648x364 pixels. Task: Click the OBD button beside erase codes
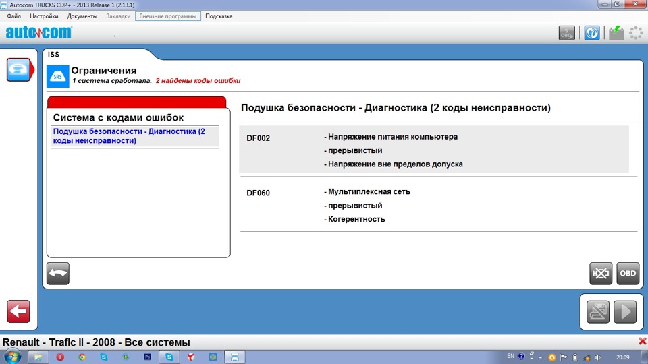[x=628, y=273]
